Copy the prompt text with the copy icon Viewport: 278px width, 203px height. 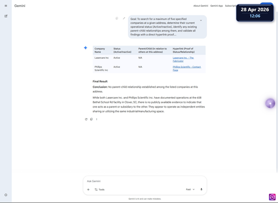tap(117, 18)
